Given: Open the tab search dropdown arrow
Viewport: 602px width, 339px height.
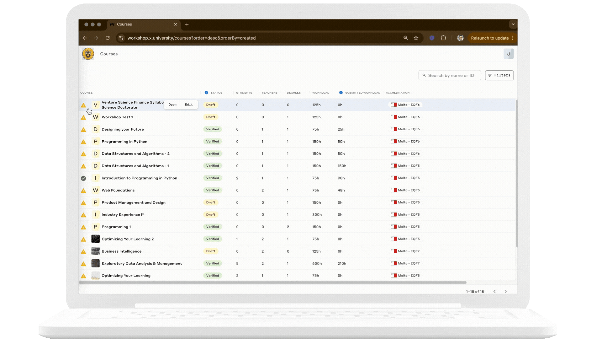Looking at the screenshot, I should (513, 24).
